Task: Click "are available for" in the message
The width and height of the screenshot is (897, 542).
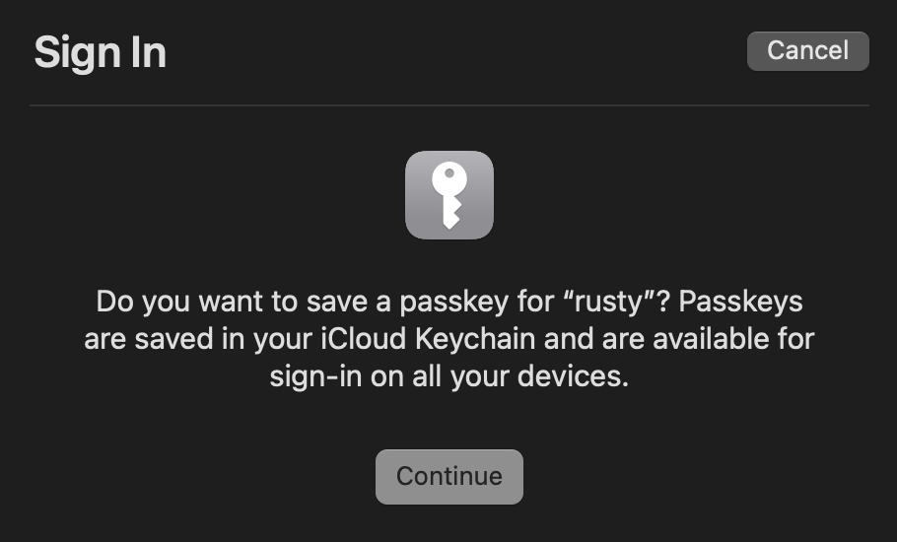Action: click(x=708, y=338)
